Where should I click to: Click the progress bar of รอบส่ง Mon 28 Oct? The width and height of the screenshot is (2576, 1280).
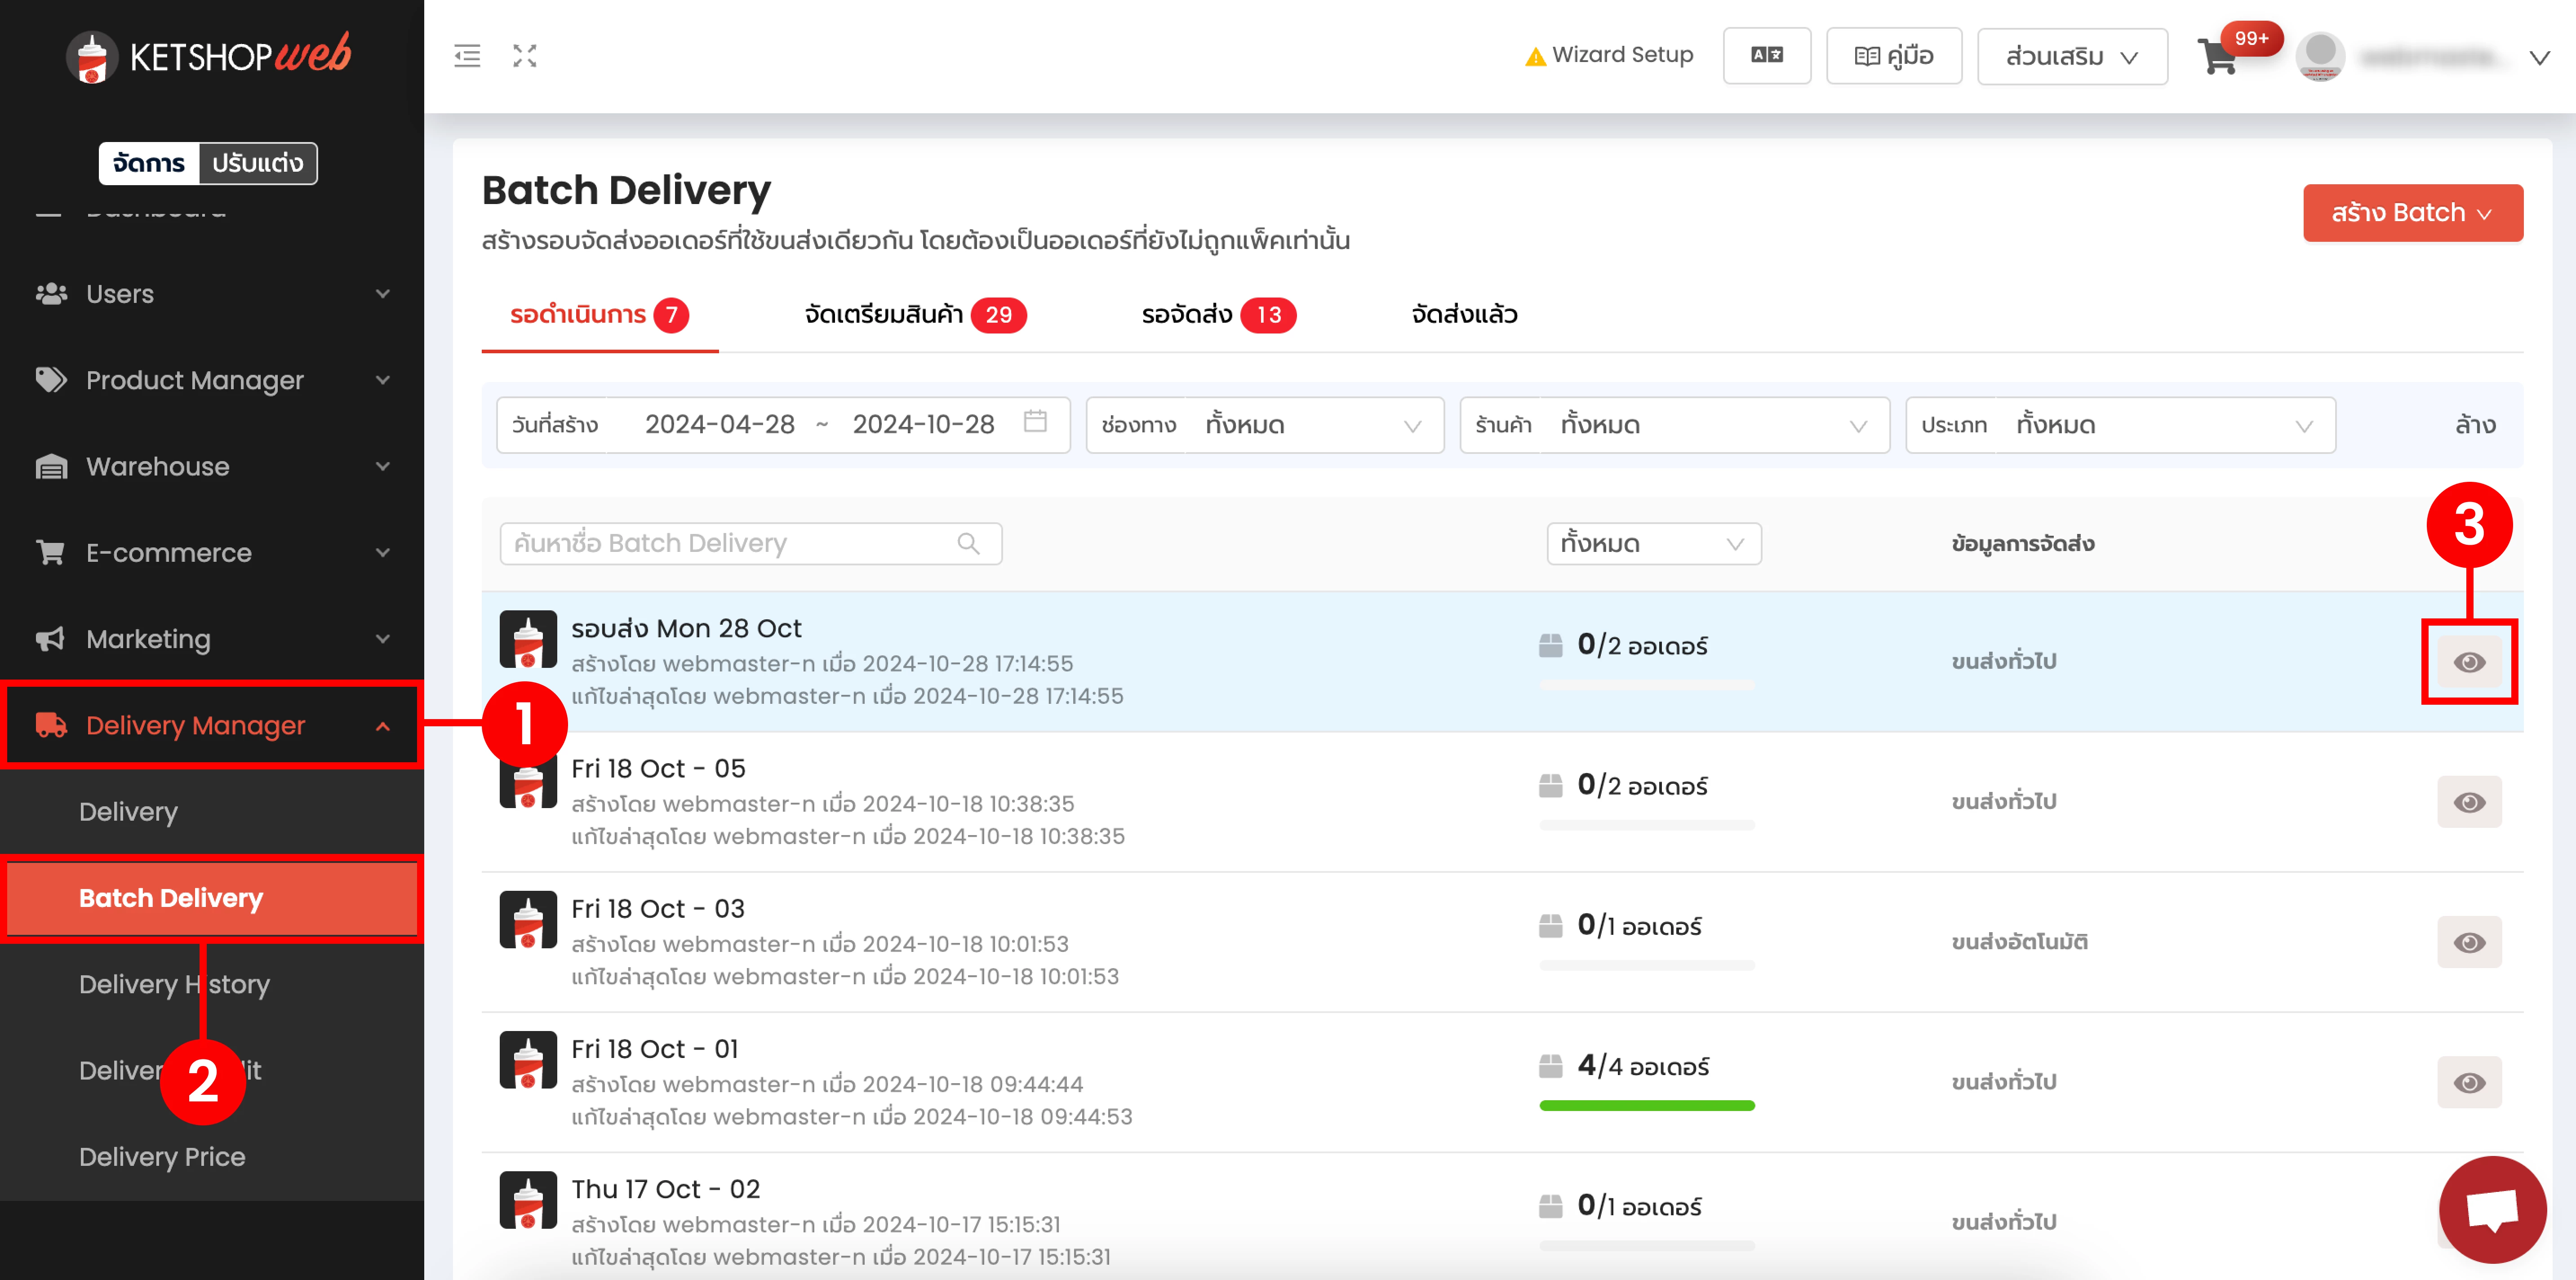[x=1646, y=685]
